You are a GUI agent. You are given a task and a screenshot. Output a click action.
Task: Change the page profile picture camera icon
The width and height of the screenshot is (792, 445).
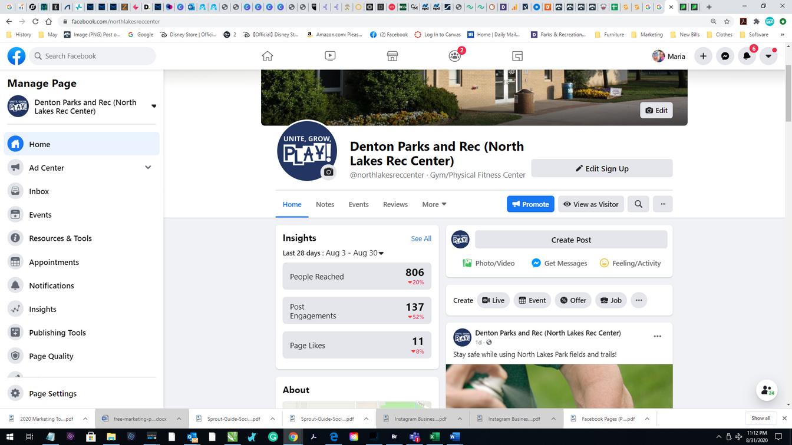[329, 172]
